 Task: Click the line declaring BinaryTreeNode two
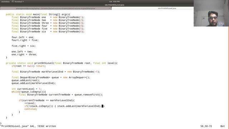(x=48, y=20)
